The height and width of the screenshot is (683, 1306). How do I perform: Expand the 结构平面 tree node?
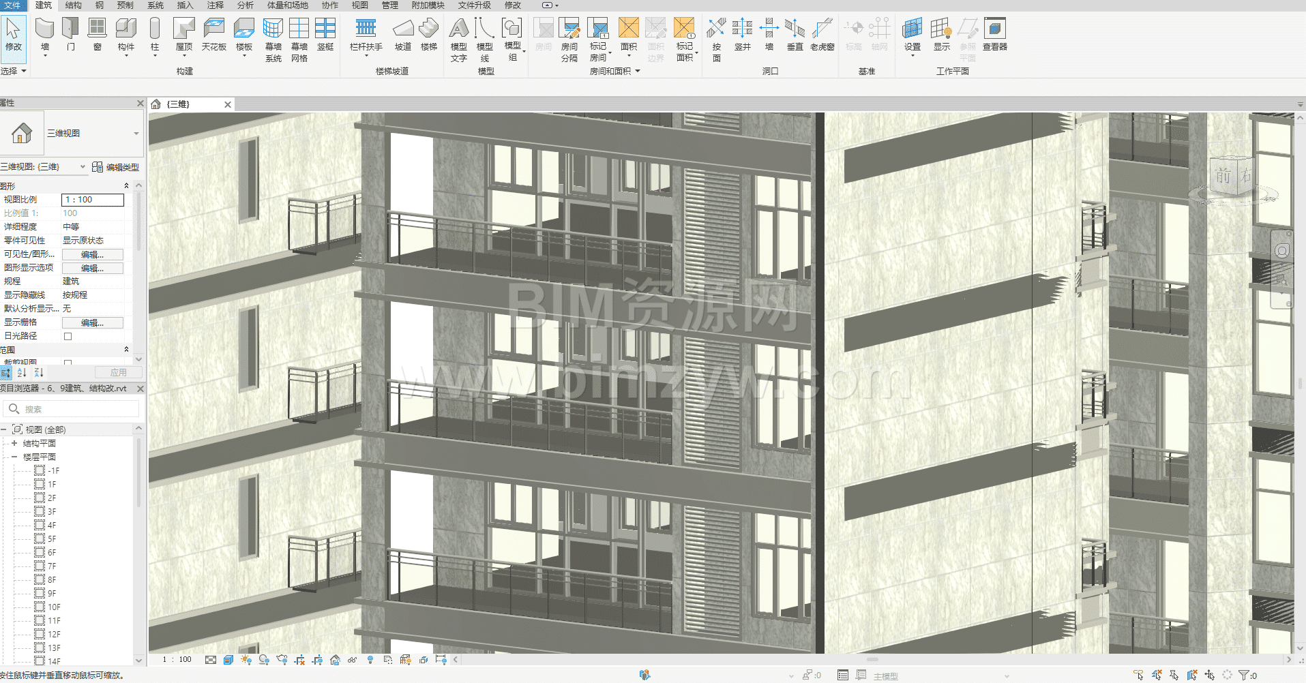pyautogui.click(x=14, y=443)
